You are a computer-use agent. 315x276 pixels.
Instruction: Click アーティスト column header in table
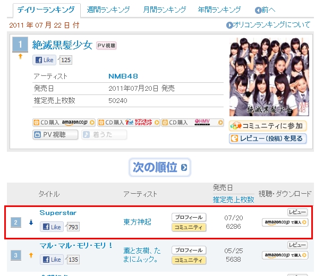click(x=140, y=194)
